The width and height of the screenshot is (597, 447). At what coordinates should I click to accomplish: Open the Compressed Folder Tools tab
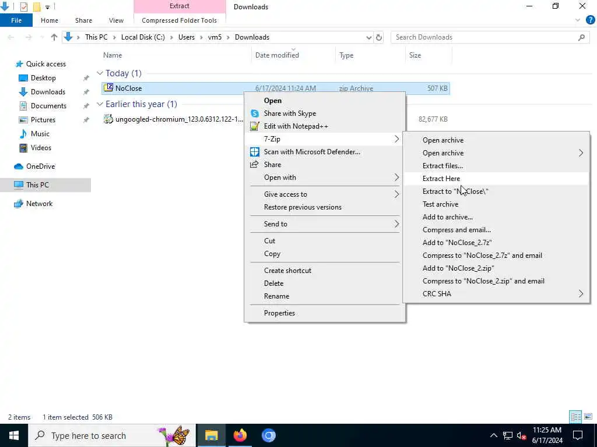(x=180, y=20)
